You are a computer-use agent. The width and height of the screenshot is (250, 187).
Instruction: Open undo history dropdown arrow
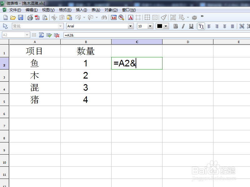click(x=84, y=17)
